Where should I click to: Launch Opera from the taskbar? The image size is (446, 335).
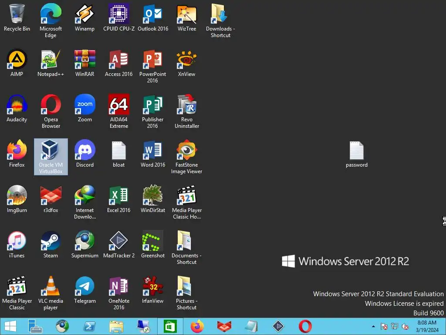[305, 326]
